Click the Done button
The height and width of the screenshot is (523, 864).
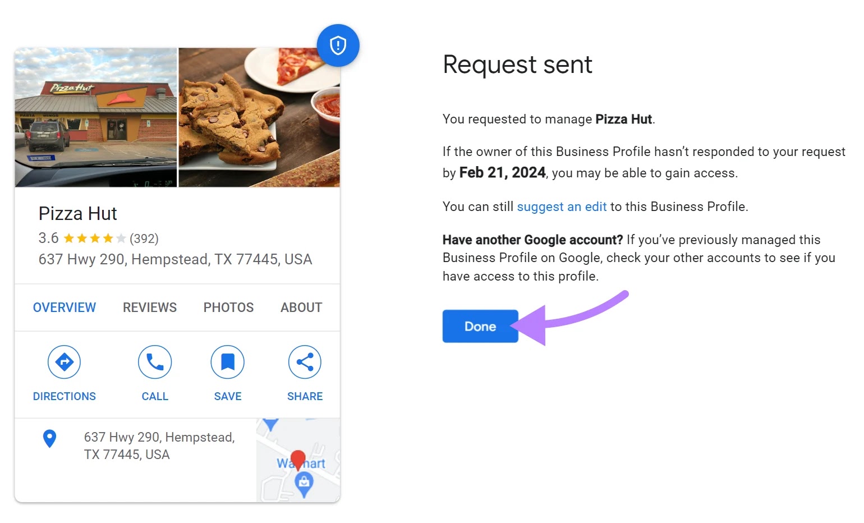(x=480, y=326)
